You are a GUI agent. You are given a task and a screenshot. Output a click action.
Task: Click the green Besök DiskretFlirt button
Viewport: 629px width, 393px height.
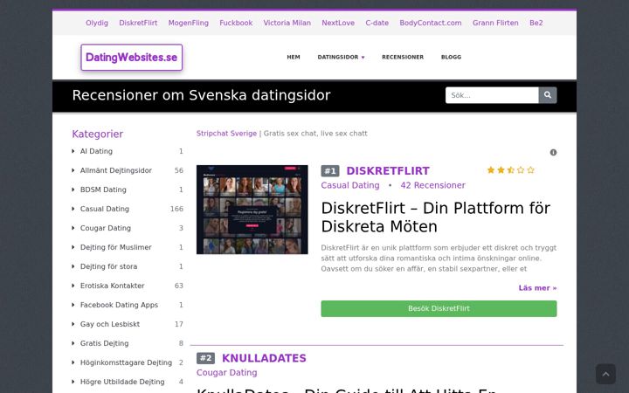(439, 309)
